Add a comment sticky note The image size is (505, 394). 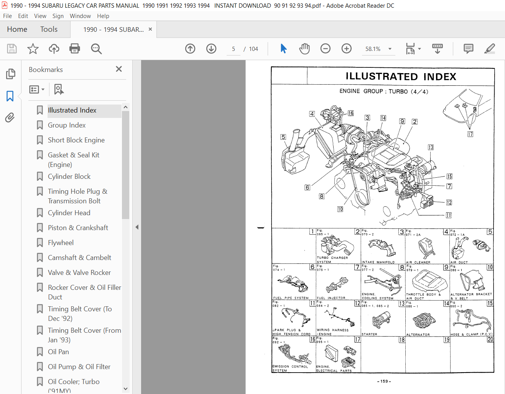pyautogui.click(x=469, y=49)
